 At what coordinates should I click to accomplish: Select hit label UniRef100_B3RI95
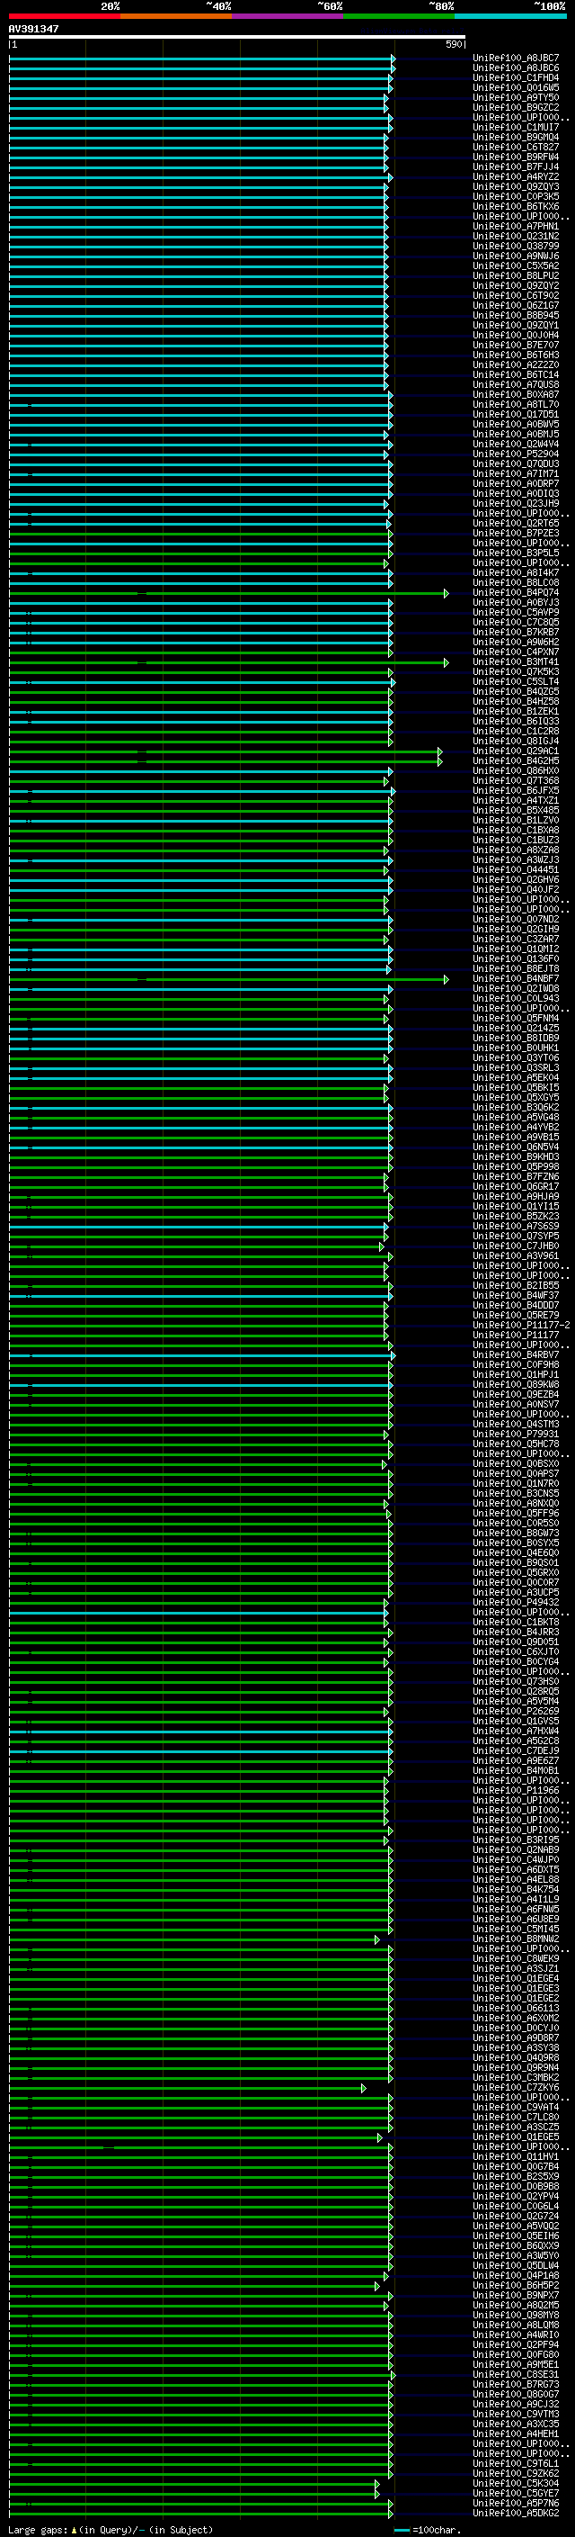[x=516, y=1840]
